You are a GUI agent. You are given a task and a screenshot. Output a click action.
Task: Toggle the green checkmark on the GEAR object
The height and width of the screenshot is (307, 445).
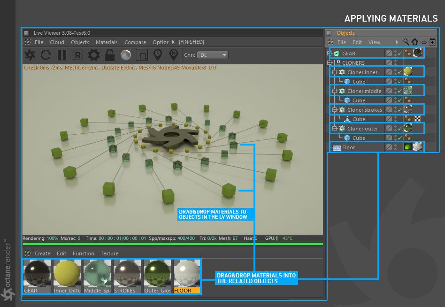click(x=399, y=54)
